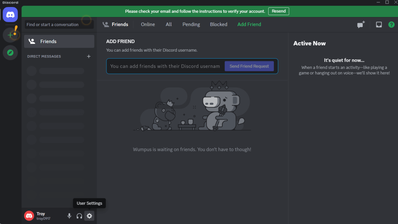The image size is (398, 224).
Task: Switch to the Online tab
Action: point(148,24)
